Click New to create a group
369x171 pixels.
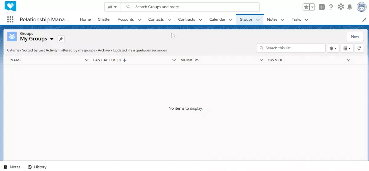[x=355, y=36]
